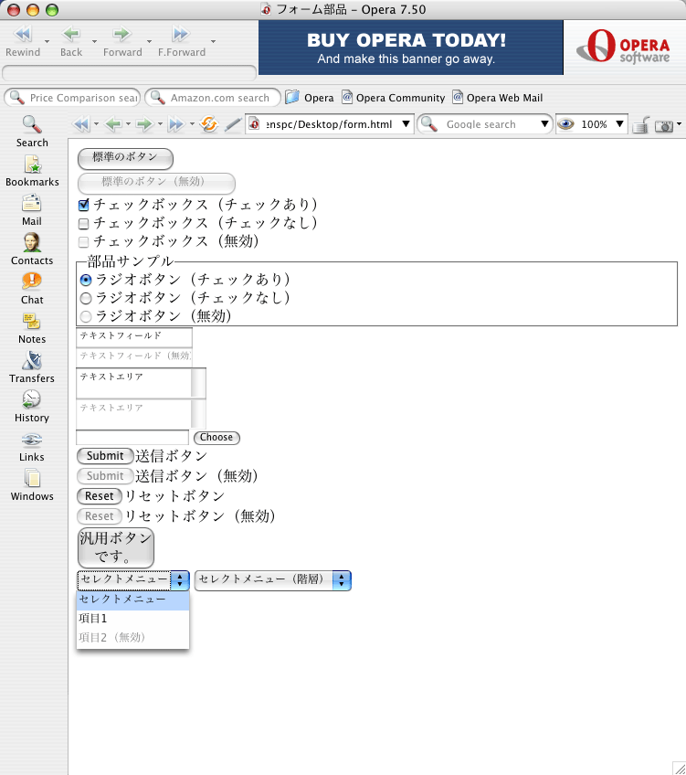Screen dimensions: 686x775
Task: Open the Windows panel
Action: [32, 485]
